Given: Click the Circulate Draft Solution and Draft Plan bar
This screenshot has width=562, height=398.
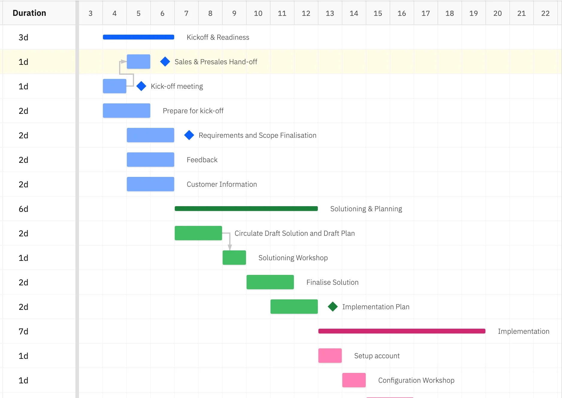Looking at the screenshot, I should tap(198, 233).
